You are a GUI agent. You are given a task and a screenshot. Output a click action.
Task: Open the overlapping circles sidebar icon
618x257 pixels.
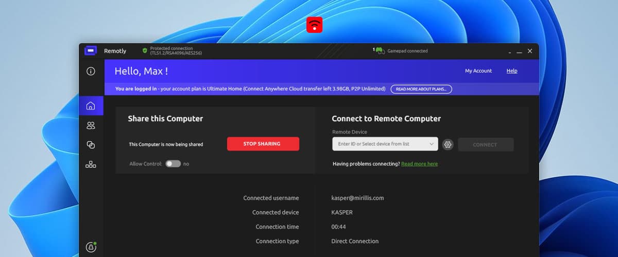point(91,145)
